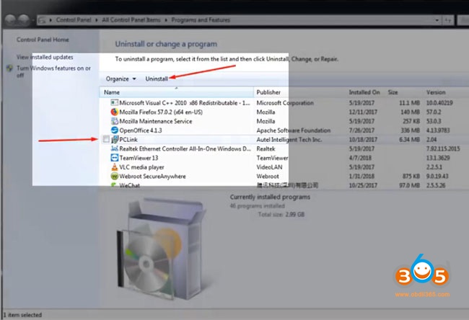Image resolution: width=469 pixels, height=320 pixels.
Task: Click Apache Software Foundation publisher cell
Action: tap(294, 130)
